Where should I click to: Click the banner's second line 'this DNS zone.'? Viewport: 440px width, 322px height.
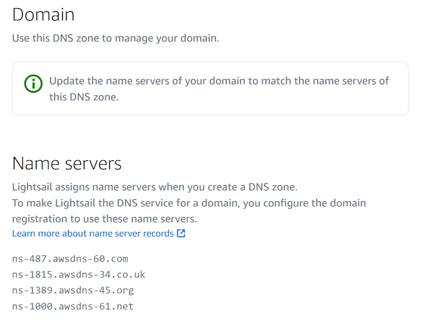(84, 97)
